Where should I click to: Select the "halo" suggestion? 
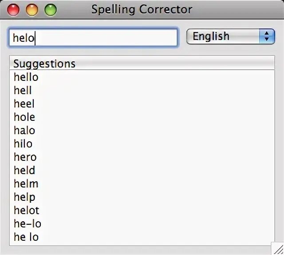[x=24, y=131]
